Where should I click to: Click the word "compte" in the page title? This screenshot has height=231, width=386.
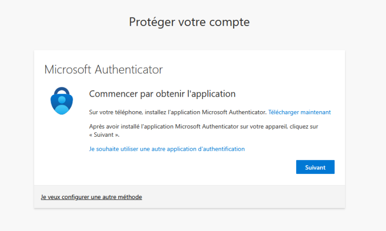click(x=231, y=22)
